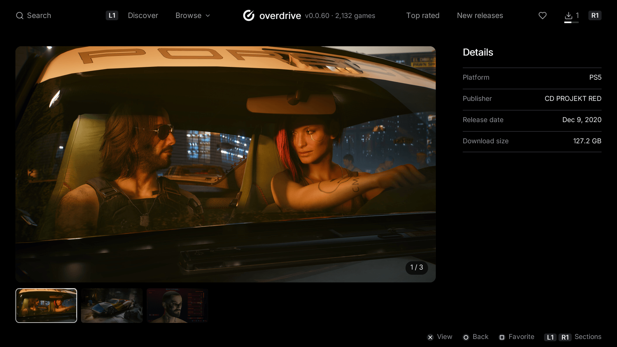Click the Back button label

(480, 337)
